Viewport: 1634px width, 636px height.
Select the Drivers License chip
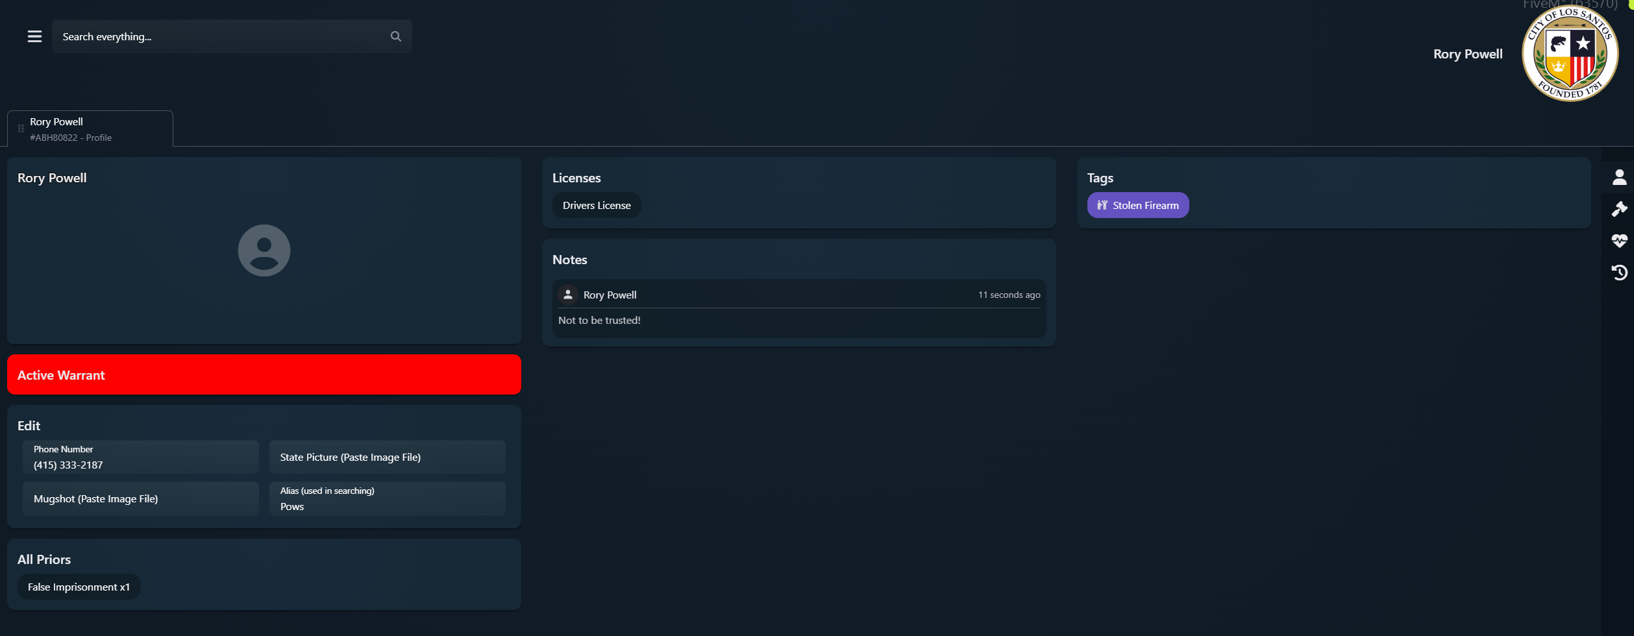coord(597,205)
